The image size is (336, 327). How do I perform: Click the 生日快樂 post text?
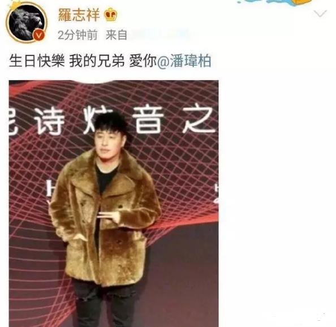pos(37,61)
